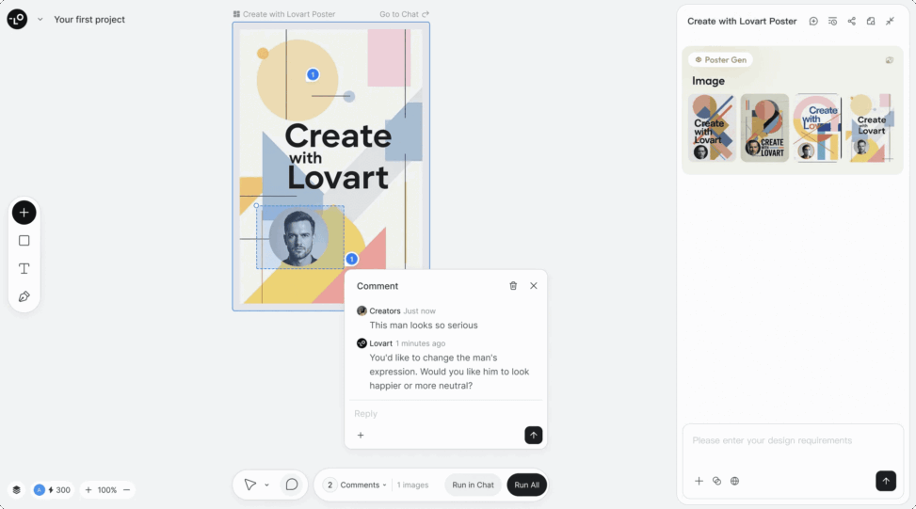The height and width of the screenshot is (509, 916).
Task: Click the share icon in chat header
Action: [852, 21]
